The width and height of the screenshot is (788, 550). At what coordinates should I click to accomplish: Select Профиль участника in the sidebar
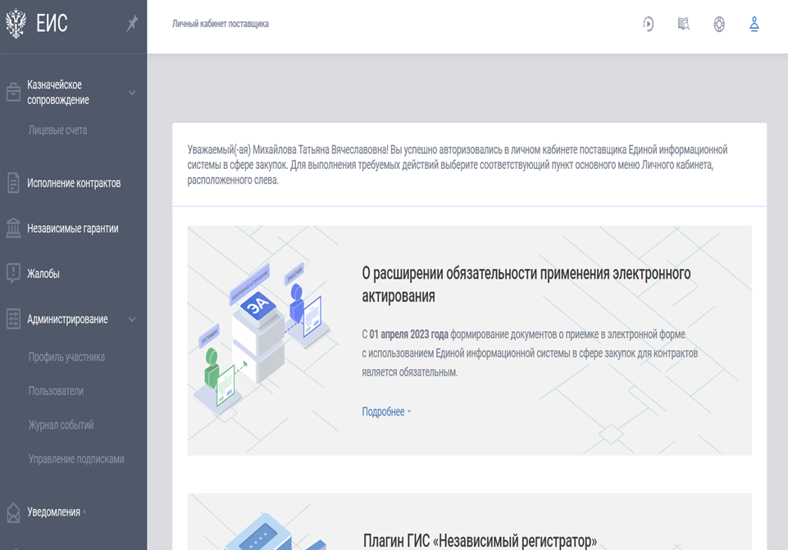[x=66, y=357]
